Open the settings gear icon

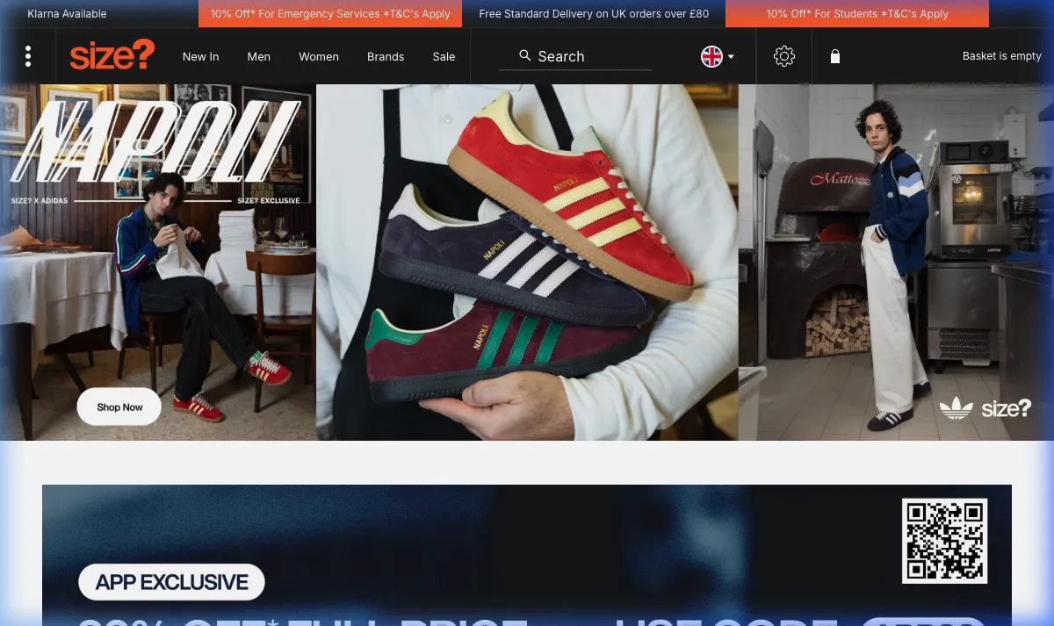pos(783,55)
